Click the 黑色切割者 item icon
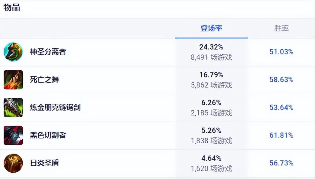 pyautogui.click(x=13, y=135)
